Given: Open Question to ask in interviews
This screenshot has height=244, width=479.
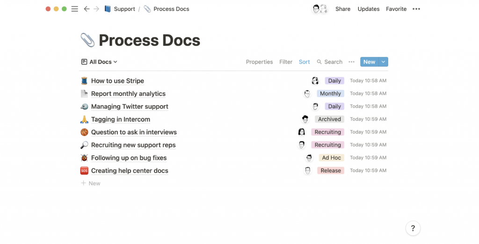Looking at the screenshot, I should (x=134, y=132).
